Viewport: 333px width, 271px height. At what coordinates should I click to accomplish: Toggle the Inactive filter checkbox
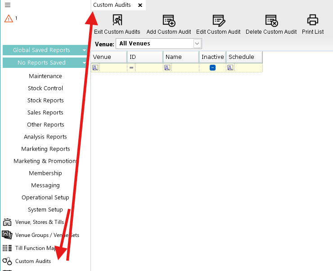(212, 67)
